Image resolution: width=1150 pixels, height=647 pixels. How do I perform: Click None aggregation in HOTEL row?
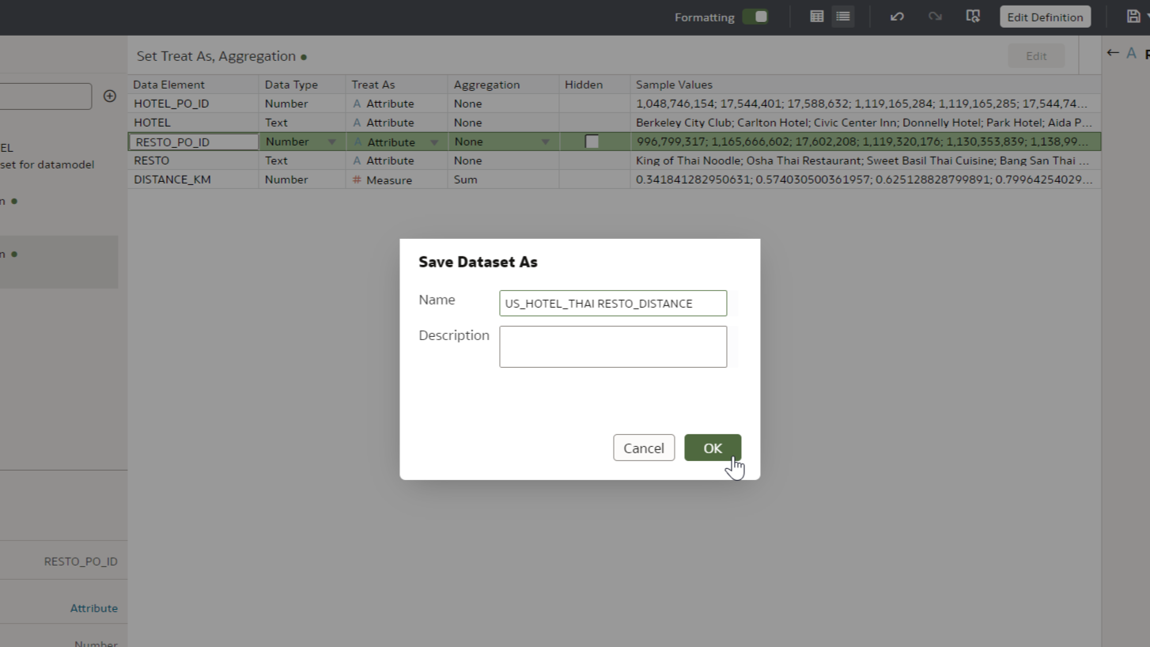[467, 123]
